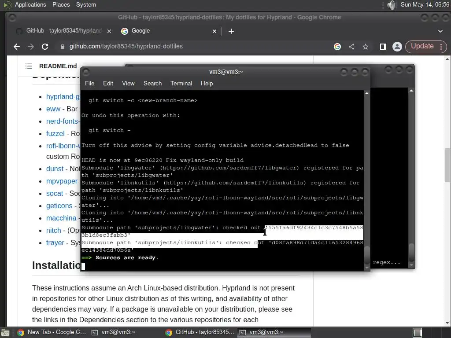Switch to New Tab Chrome taskbar item
Image resolution: width=451 pixels, height=338 pixels.
click(x=52, y=332)
